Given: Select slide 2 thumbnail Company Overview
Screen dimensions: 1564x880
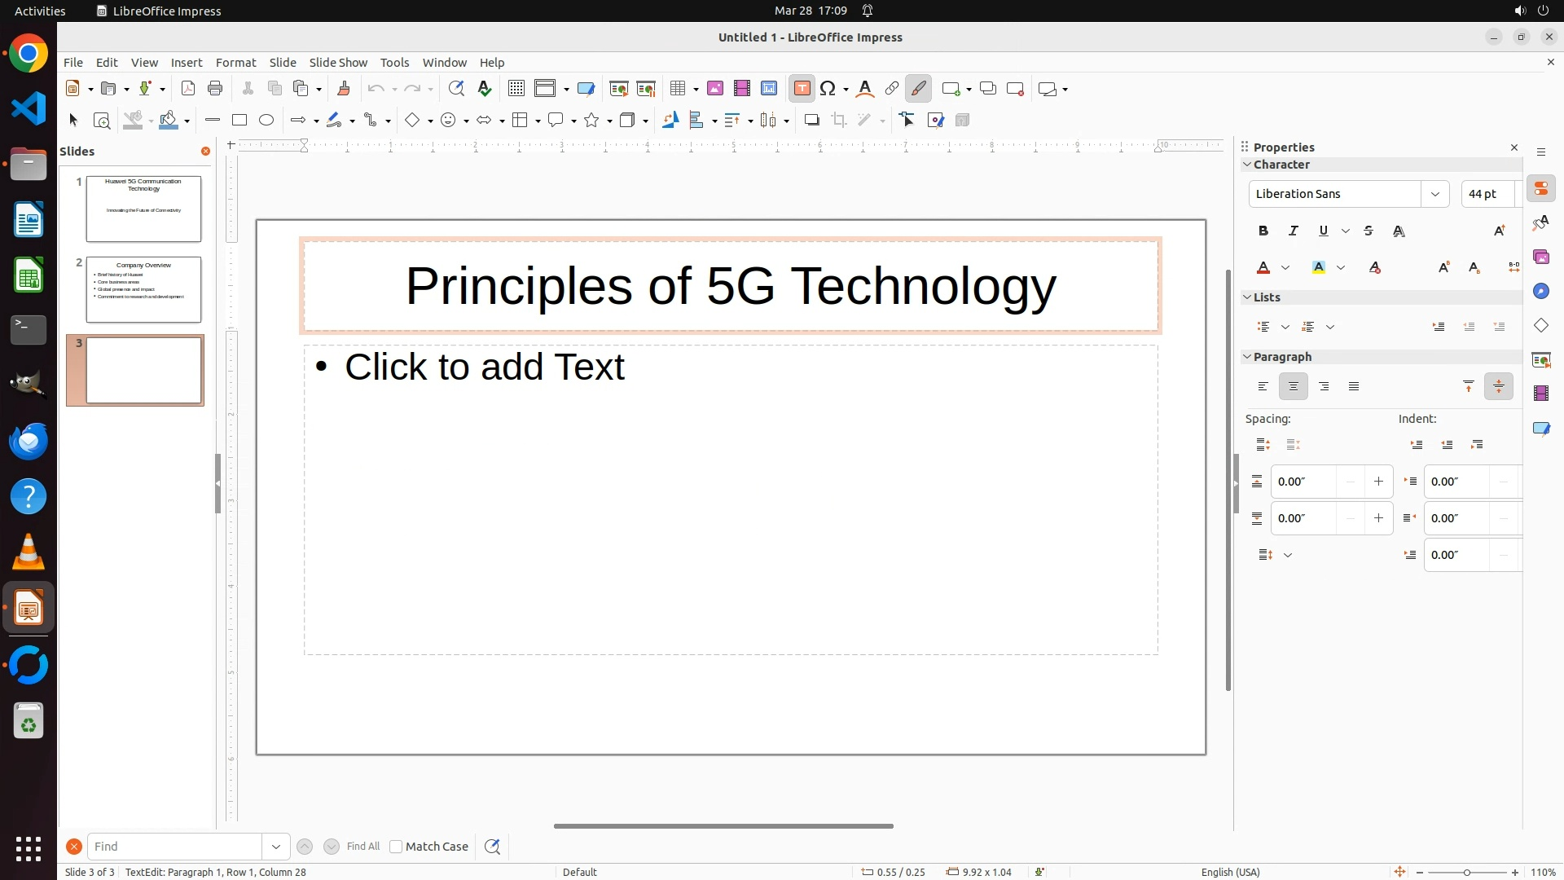Looking at the screenshot, I should click(143, 289).
